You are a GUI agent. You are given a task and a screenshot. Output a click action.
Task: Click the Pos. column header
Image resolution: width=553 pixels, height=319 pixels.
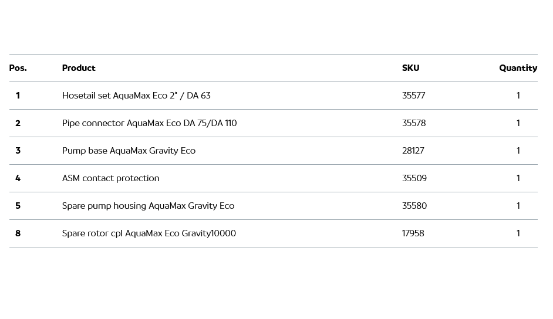(x=18, y=68)
